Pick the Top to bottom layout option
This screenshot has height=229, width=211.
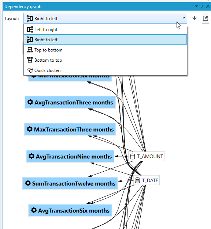tap(105, 50)
